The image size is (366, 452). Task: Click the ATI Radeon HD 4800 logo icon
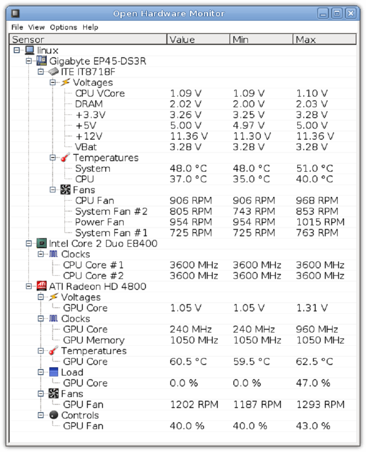click(42, 286)
